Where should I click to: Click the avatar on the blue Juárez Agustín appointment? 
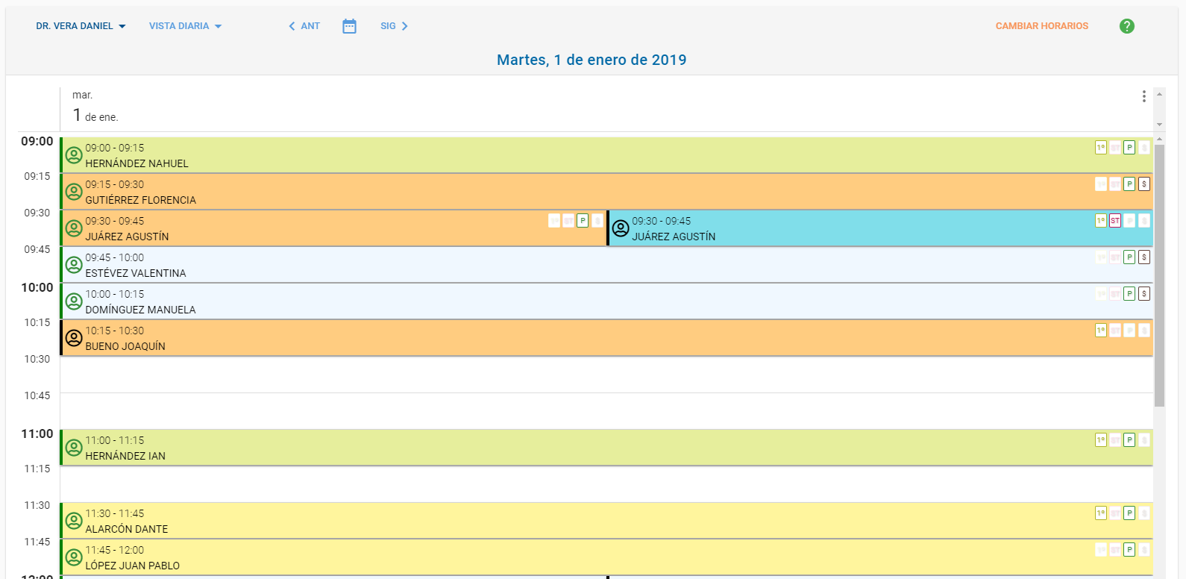tap(621, 228)
